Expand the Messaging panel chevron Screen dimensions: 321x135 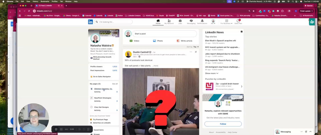[310, 132]
